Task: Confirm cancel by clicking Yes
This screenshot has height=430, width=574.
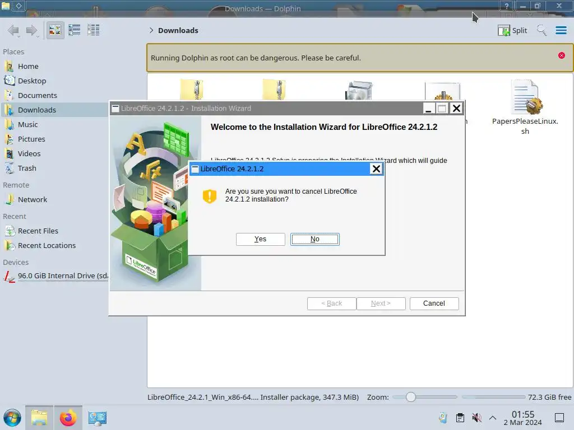Action: (x=260, y=239)
